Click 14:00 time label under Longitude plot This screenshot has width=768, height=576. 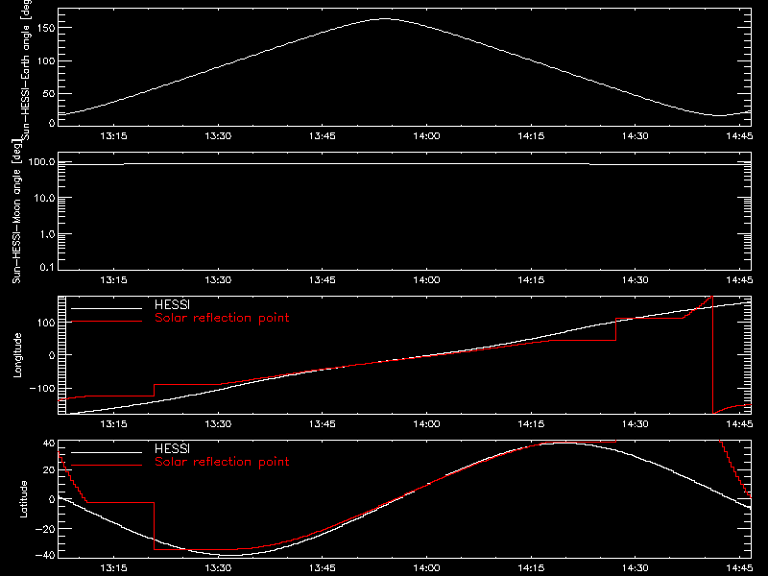426,424
